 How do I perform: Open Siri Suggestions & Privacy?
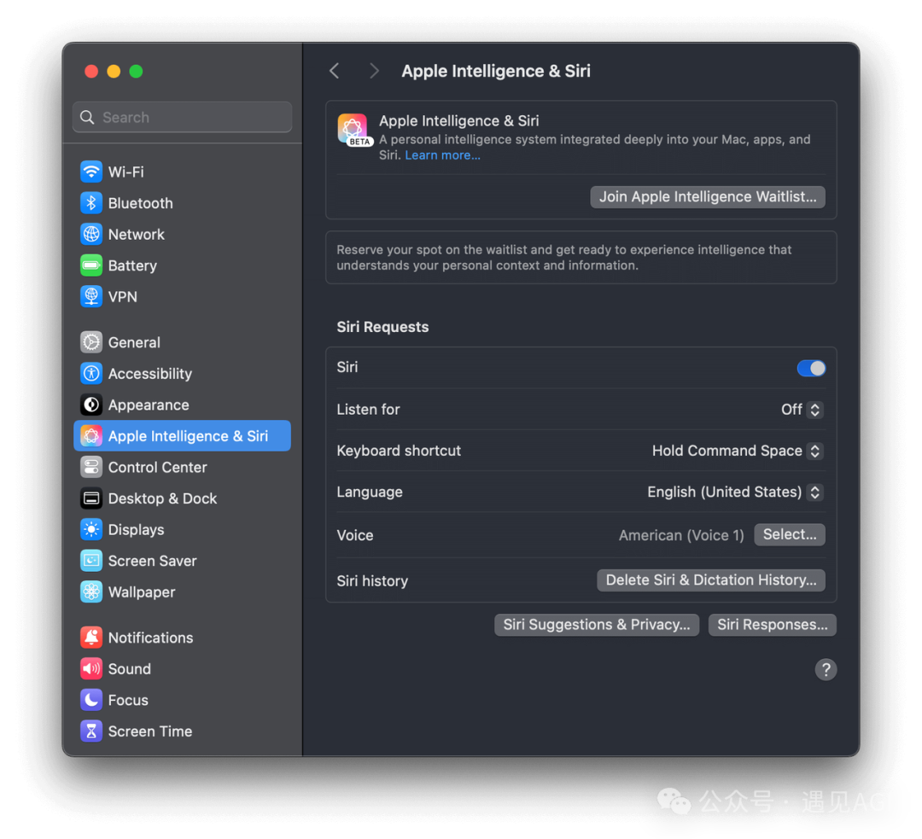coord(596,625)
